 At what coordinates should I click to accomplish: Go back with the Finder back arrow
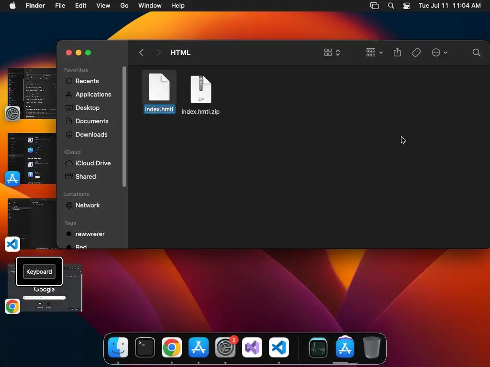point(141,53)
